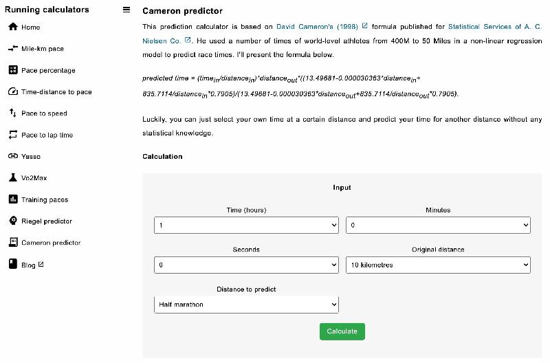This screenshot has width=550, height=363.
Task: Expand the Seconds dropdown
Action: pos(246,265)
